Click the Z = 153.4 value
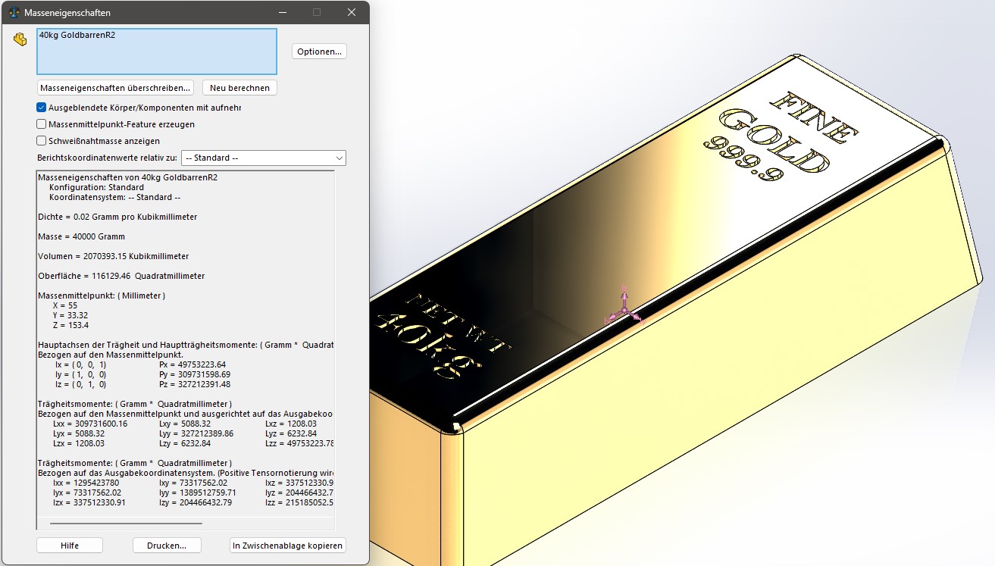Image resolution: width=995 pixels, height=566 pixels. pyautogui.click(x=71, y=325)
